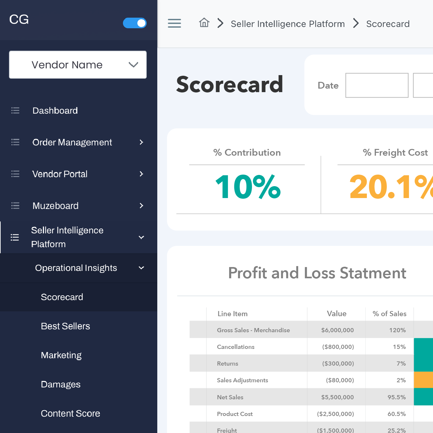Image resolution: width=433 pixels, height=433 pixels.
Task: Click the Value column header
Action: tap(336, 314)
